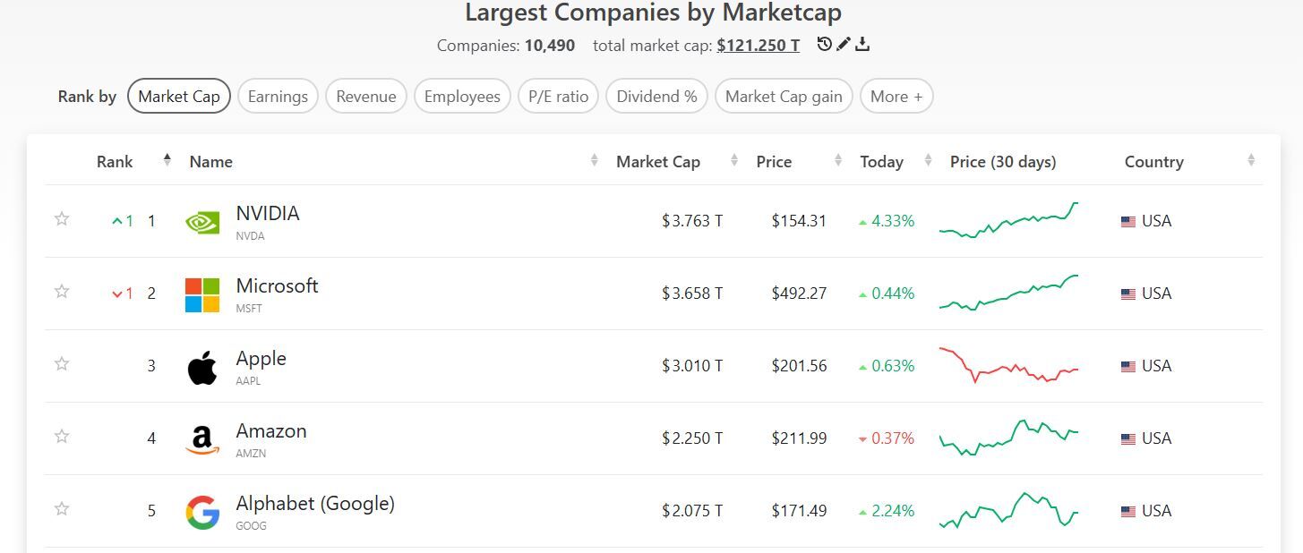
Task: Open the $121.250 T total market cap link
Action: [759, 45]
